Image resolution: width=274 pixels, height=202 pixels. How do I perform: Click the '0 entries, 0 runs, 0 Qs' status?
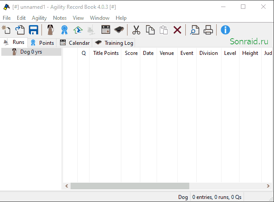pyautogui.click(x=217, y=197)
